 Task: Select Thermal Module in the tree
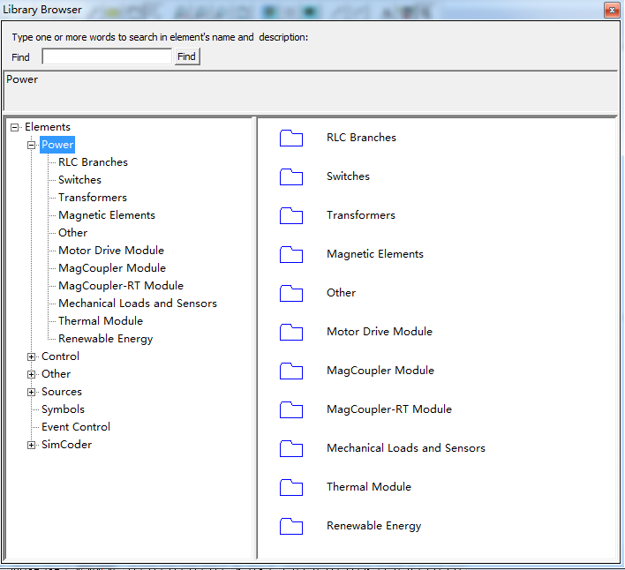[101, 321]
